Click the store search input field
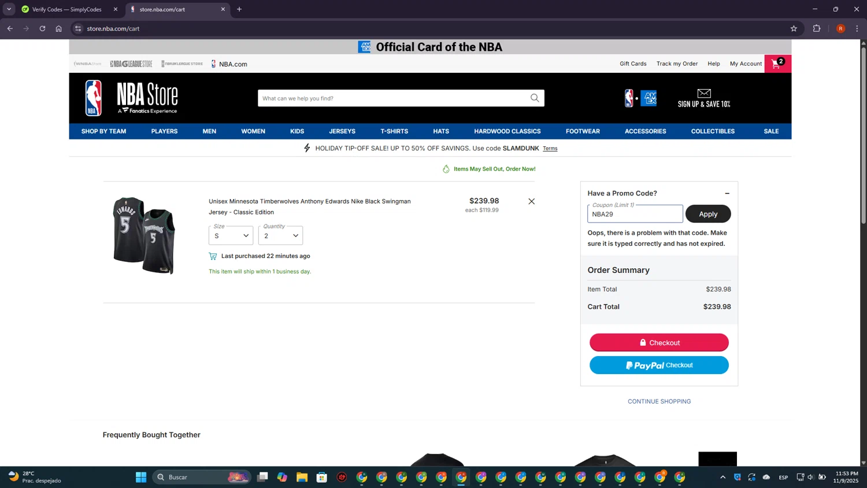This screenshot has width=867, height=488. [x=393, y=98]
